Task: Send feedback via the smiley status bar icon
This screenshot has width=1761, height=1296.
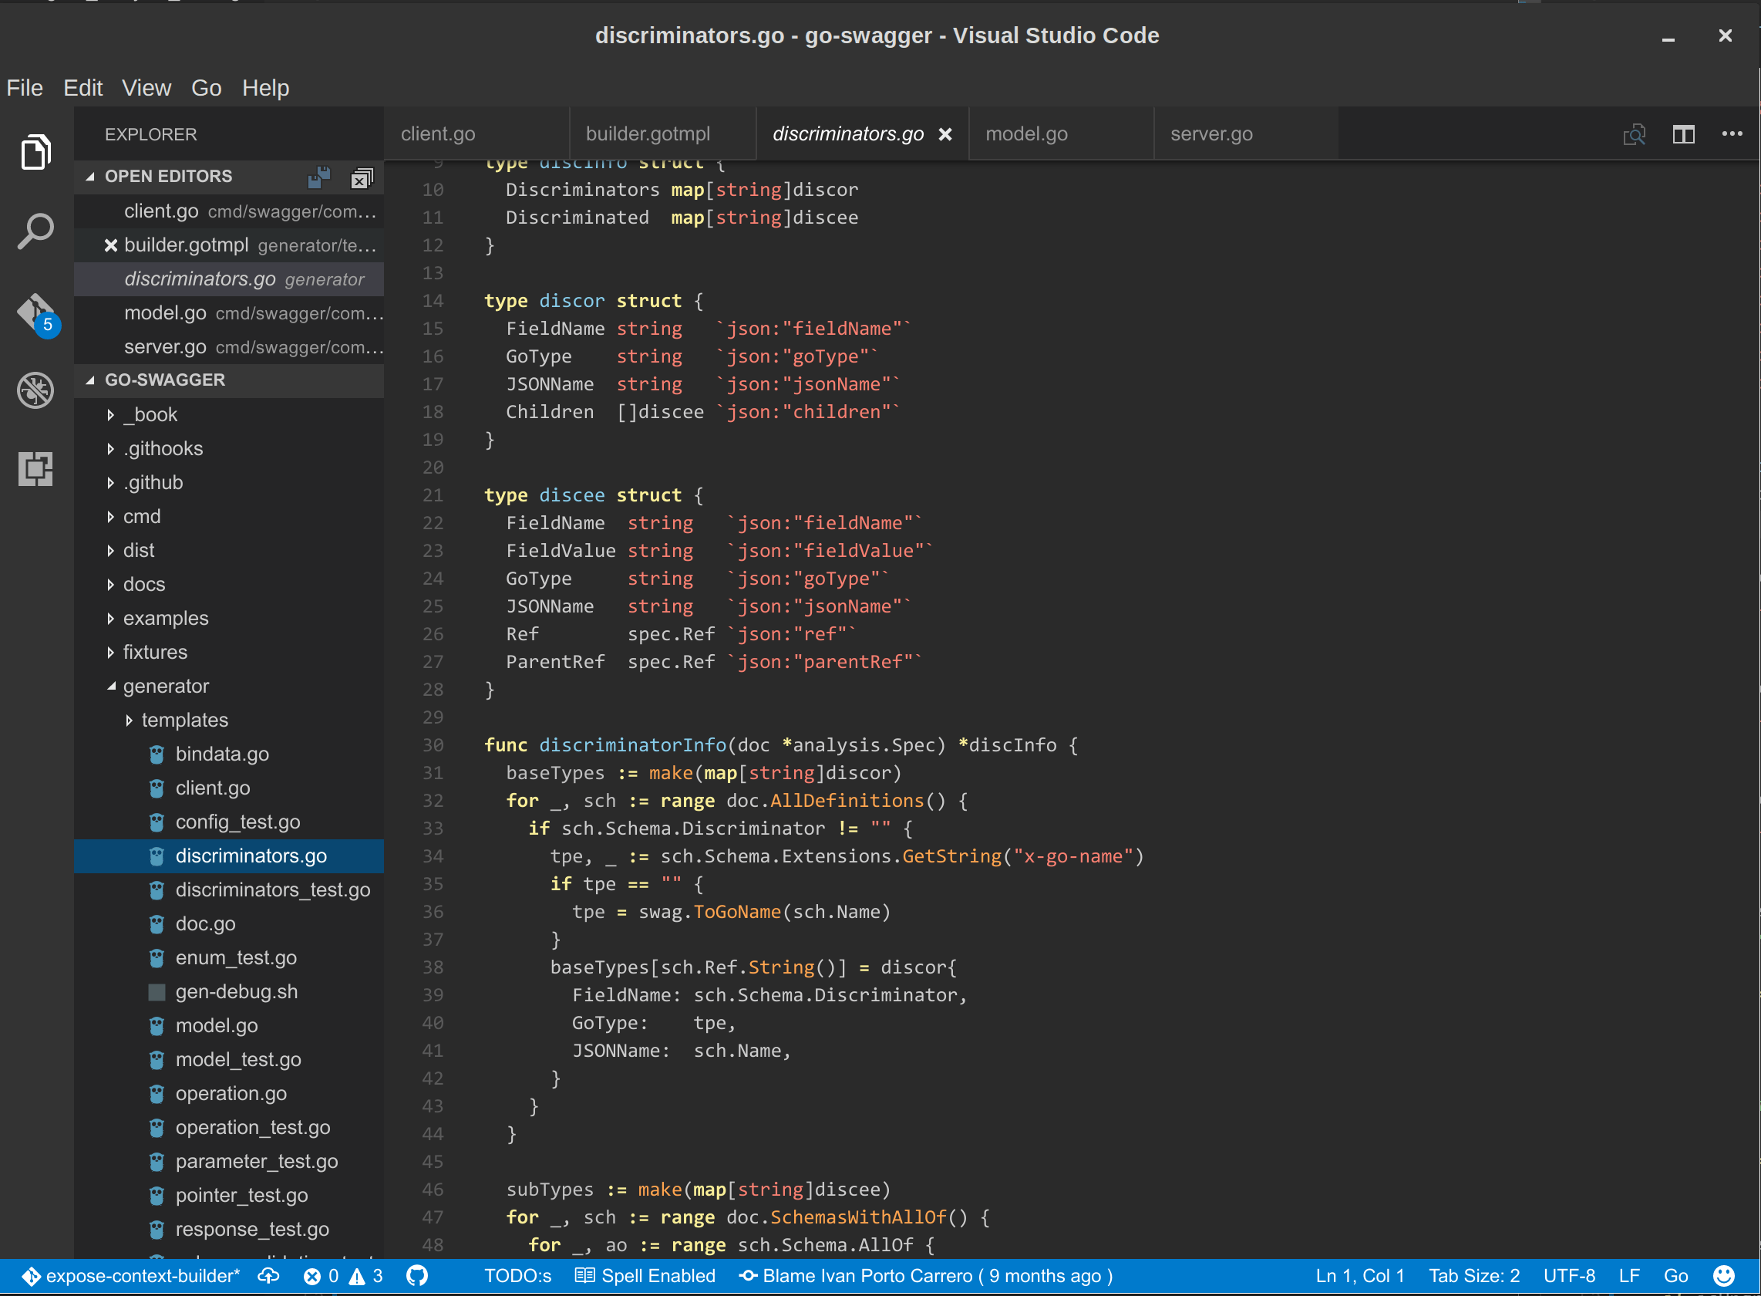Action: (1722, 1276)
